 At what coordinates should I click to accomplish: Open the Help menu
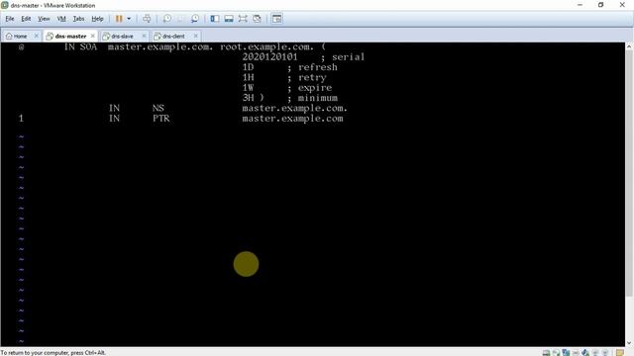(x=97, y=19)
